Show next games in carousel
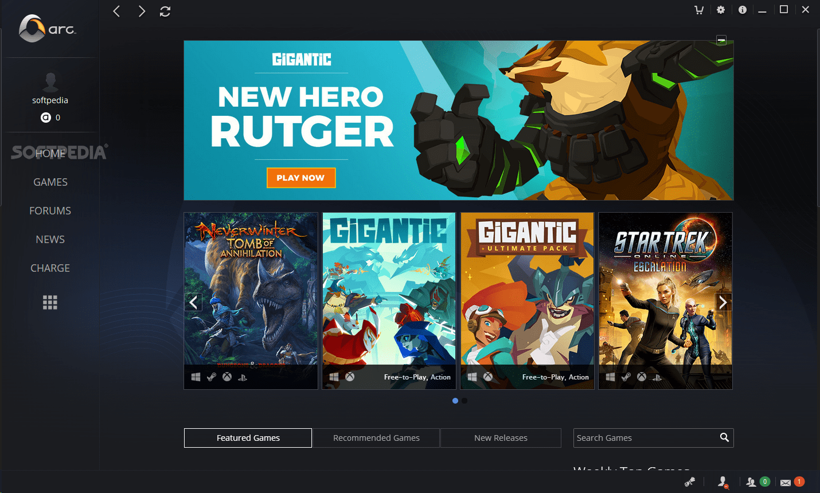Image resolution: width=820 pixels, height=493 pixels. pyautogui.click(x=723, y=302)
